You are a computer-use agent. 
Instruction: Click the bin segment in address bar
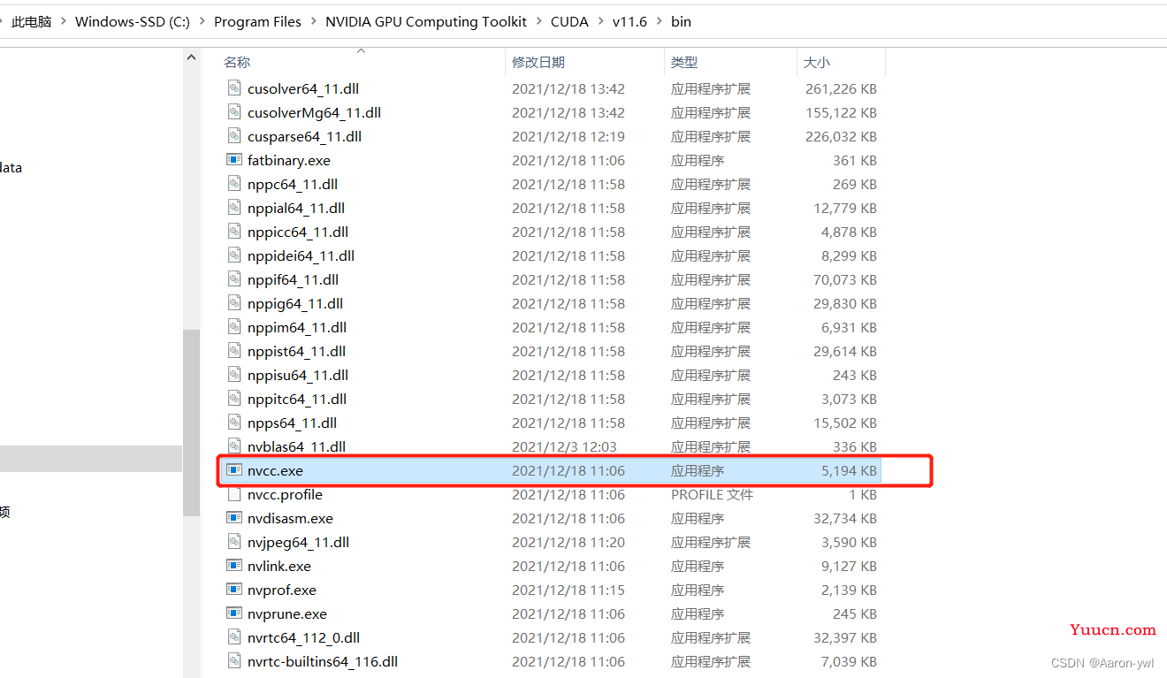click(x=681, y=22)
